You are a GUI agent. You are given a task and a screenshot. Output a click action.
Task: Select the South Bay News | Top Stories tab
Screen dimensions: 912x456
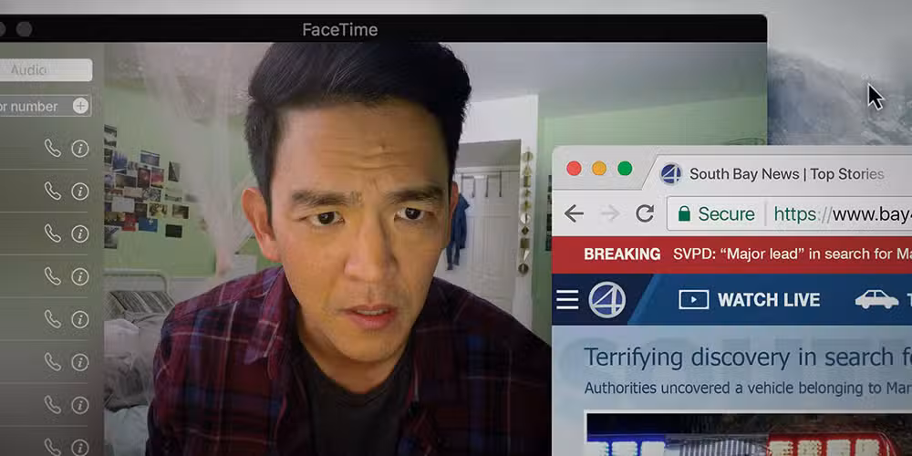point(784,173)
